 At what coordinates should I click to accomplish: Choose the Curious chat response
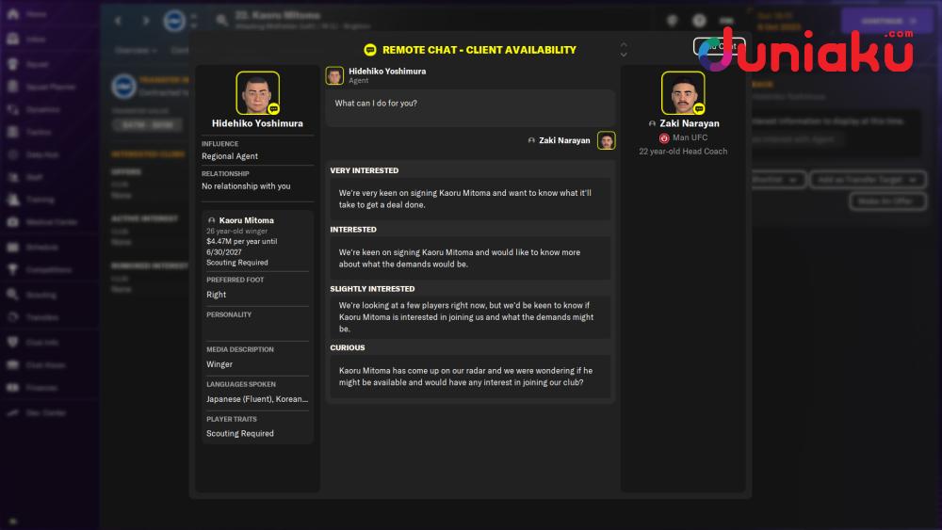pos(470,377)
